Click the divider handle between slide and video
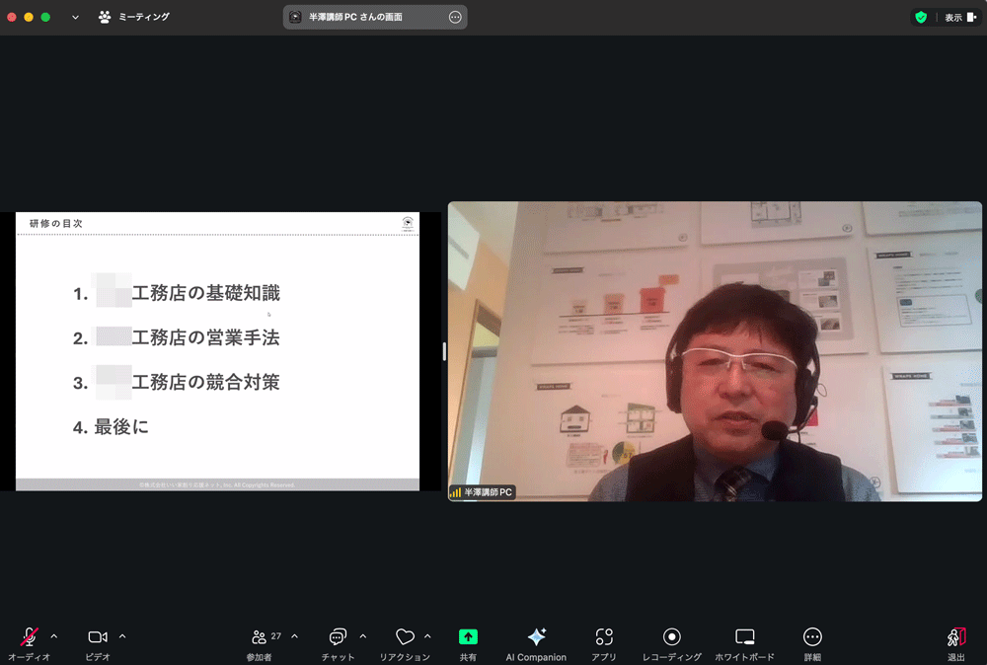The width and height of the screenshot is (987, 665). click(x=443, y=351)
